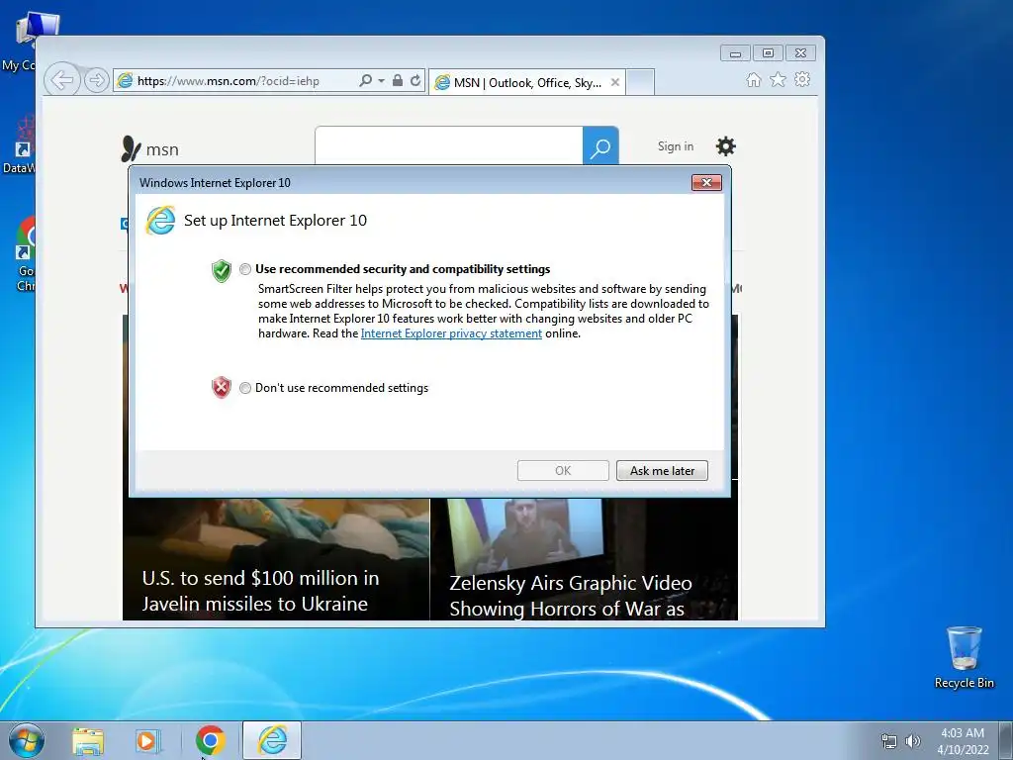The image size is (1013, 760).
Task: Click the Internet Explorer taskbar button
Action: coord(272,740)
